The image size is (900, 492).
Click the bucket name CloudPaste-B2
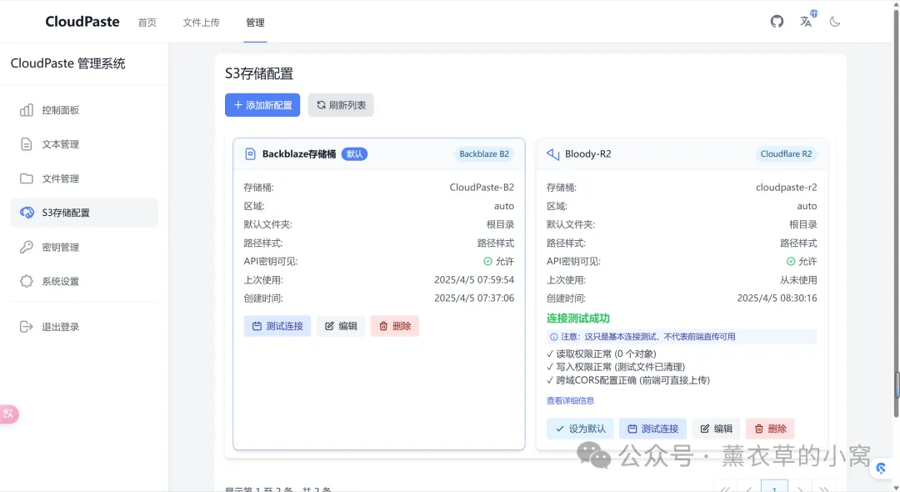pyautogui.click(x=482, y=187)
